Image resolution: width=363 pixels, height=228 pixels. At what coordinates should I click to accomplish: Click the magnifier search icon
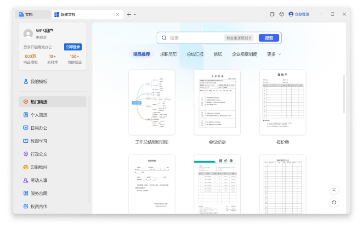pos(164,38)
